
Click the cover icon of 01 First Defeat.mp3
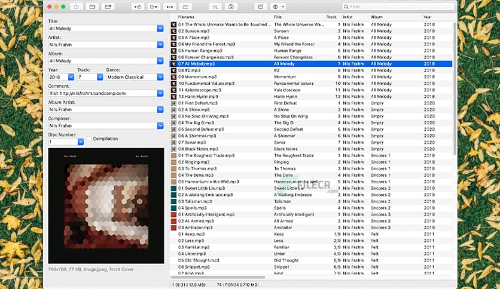point(173,103)
